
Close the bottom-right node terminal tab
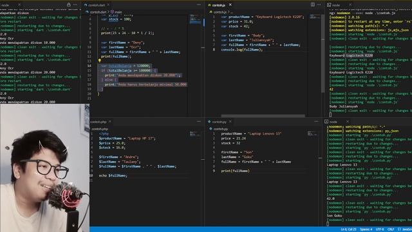[x=348, y=122]
